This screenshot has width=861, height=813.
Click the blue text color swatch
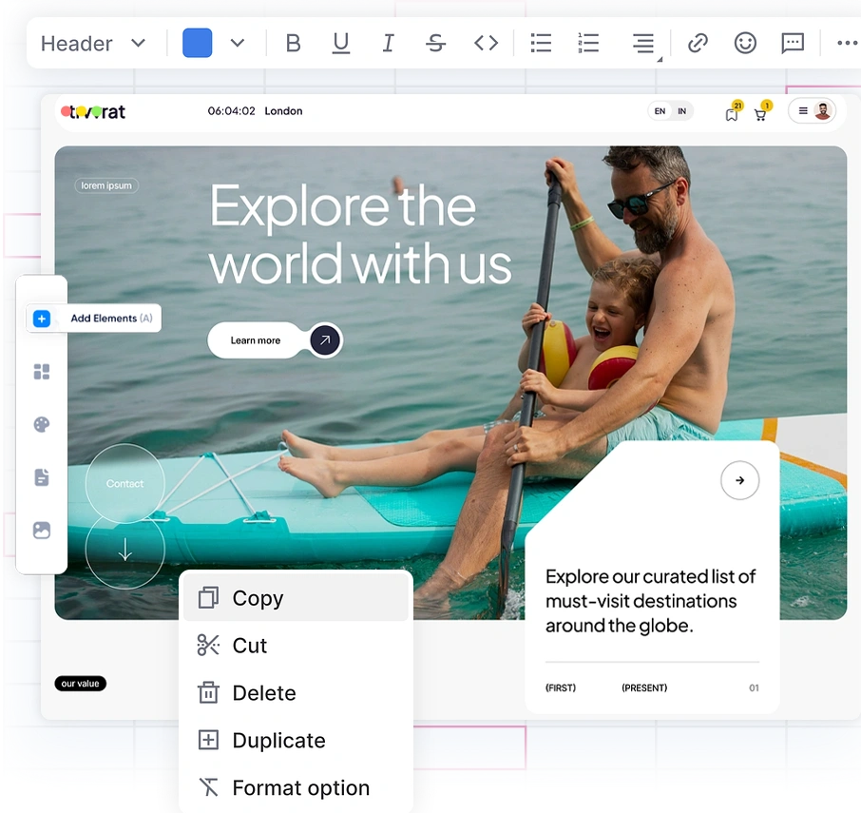pyautogui.click(x=197, y=44)
